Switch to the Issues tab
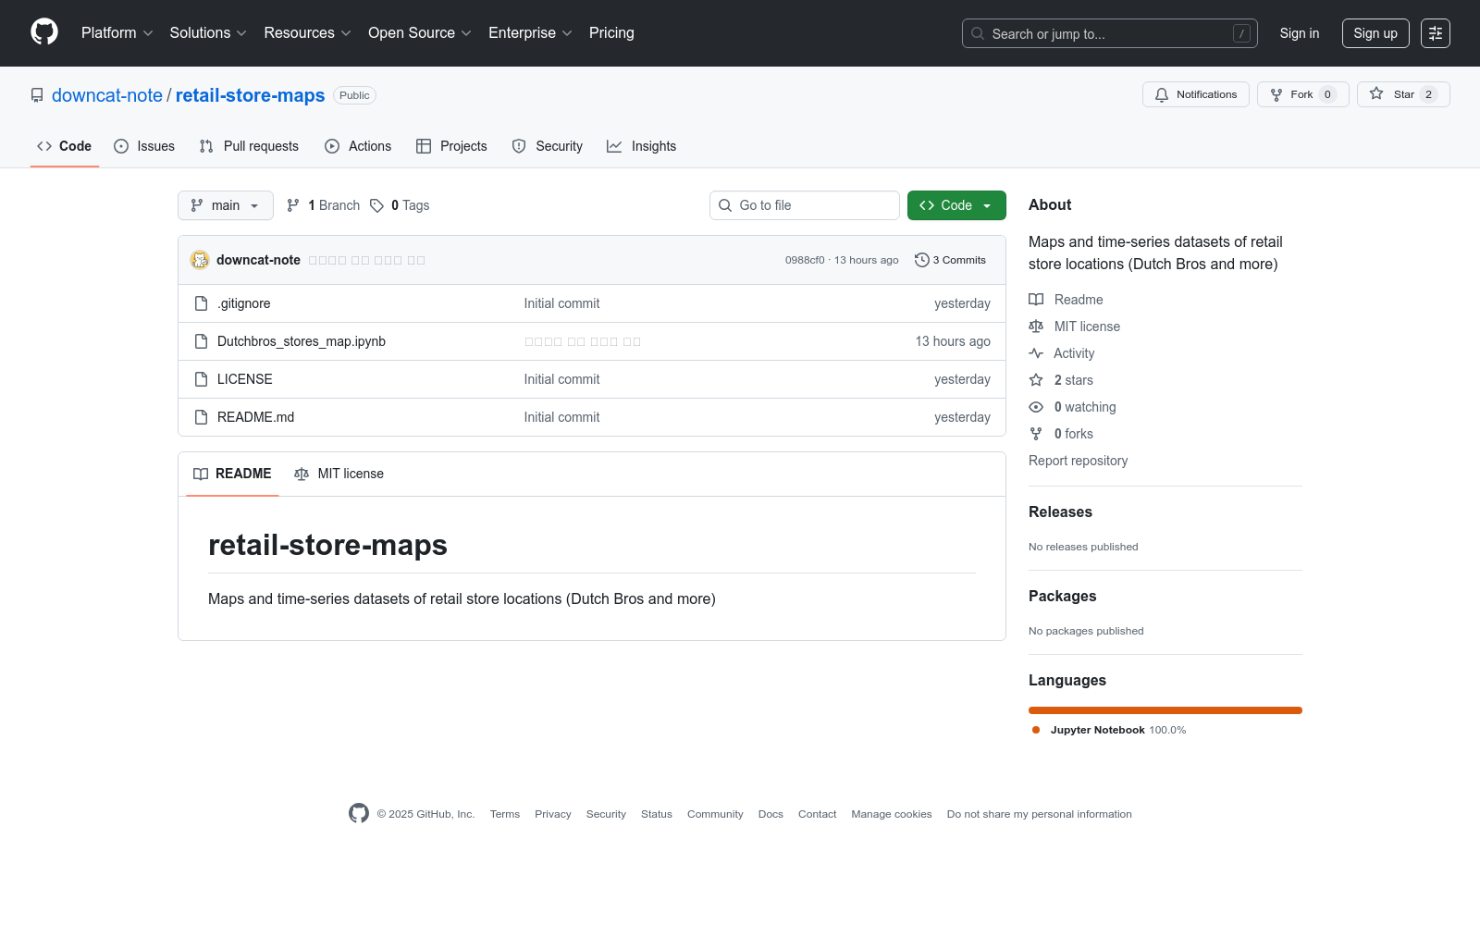 [144, 146]
